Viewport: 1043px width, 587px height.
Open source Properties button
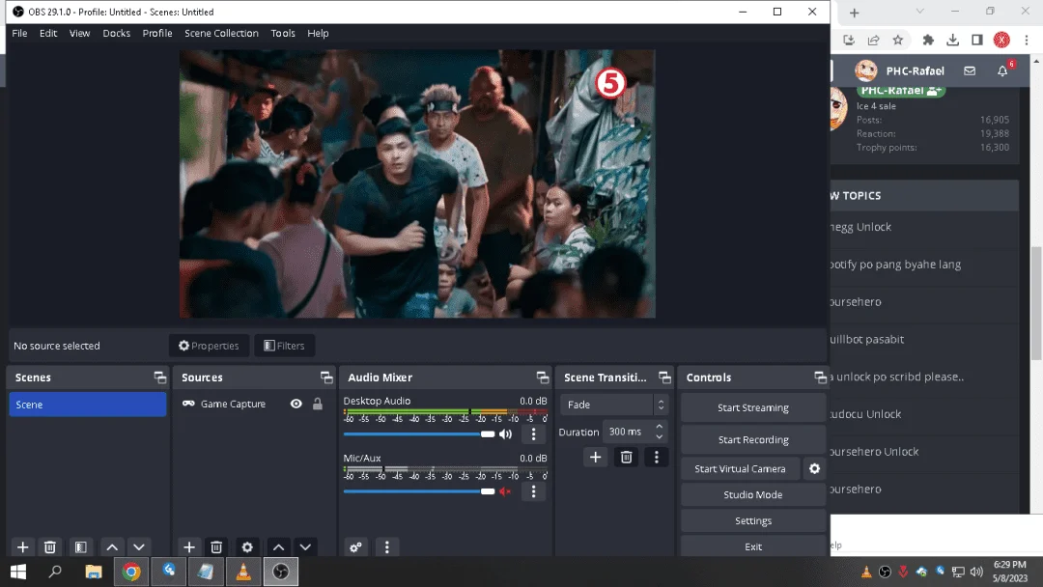pos(209,346)
